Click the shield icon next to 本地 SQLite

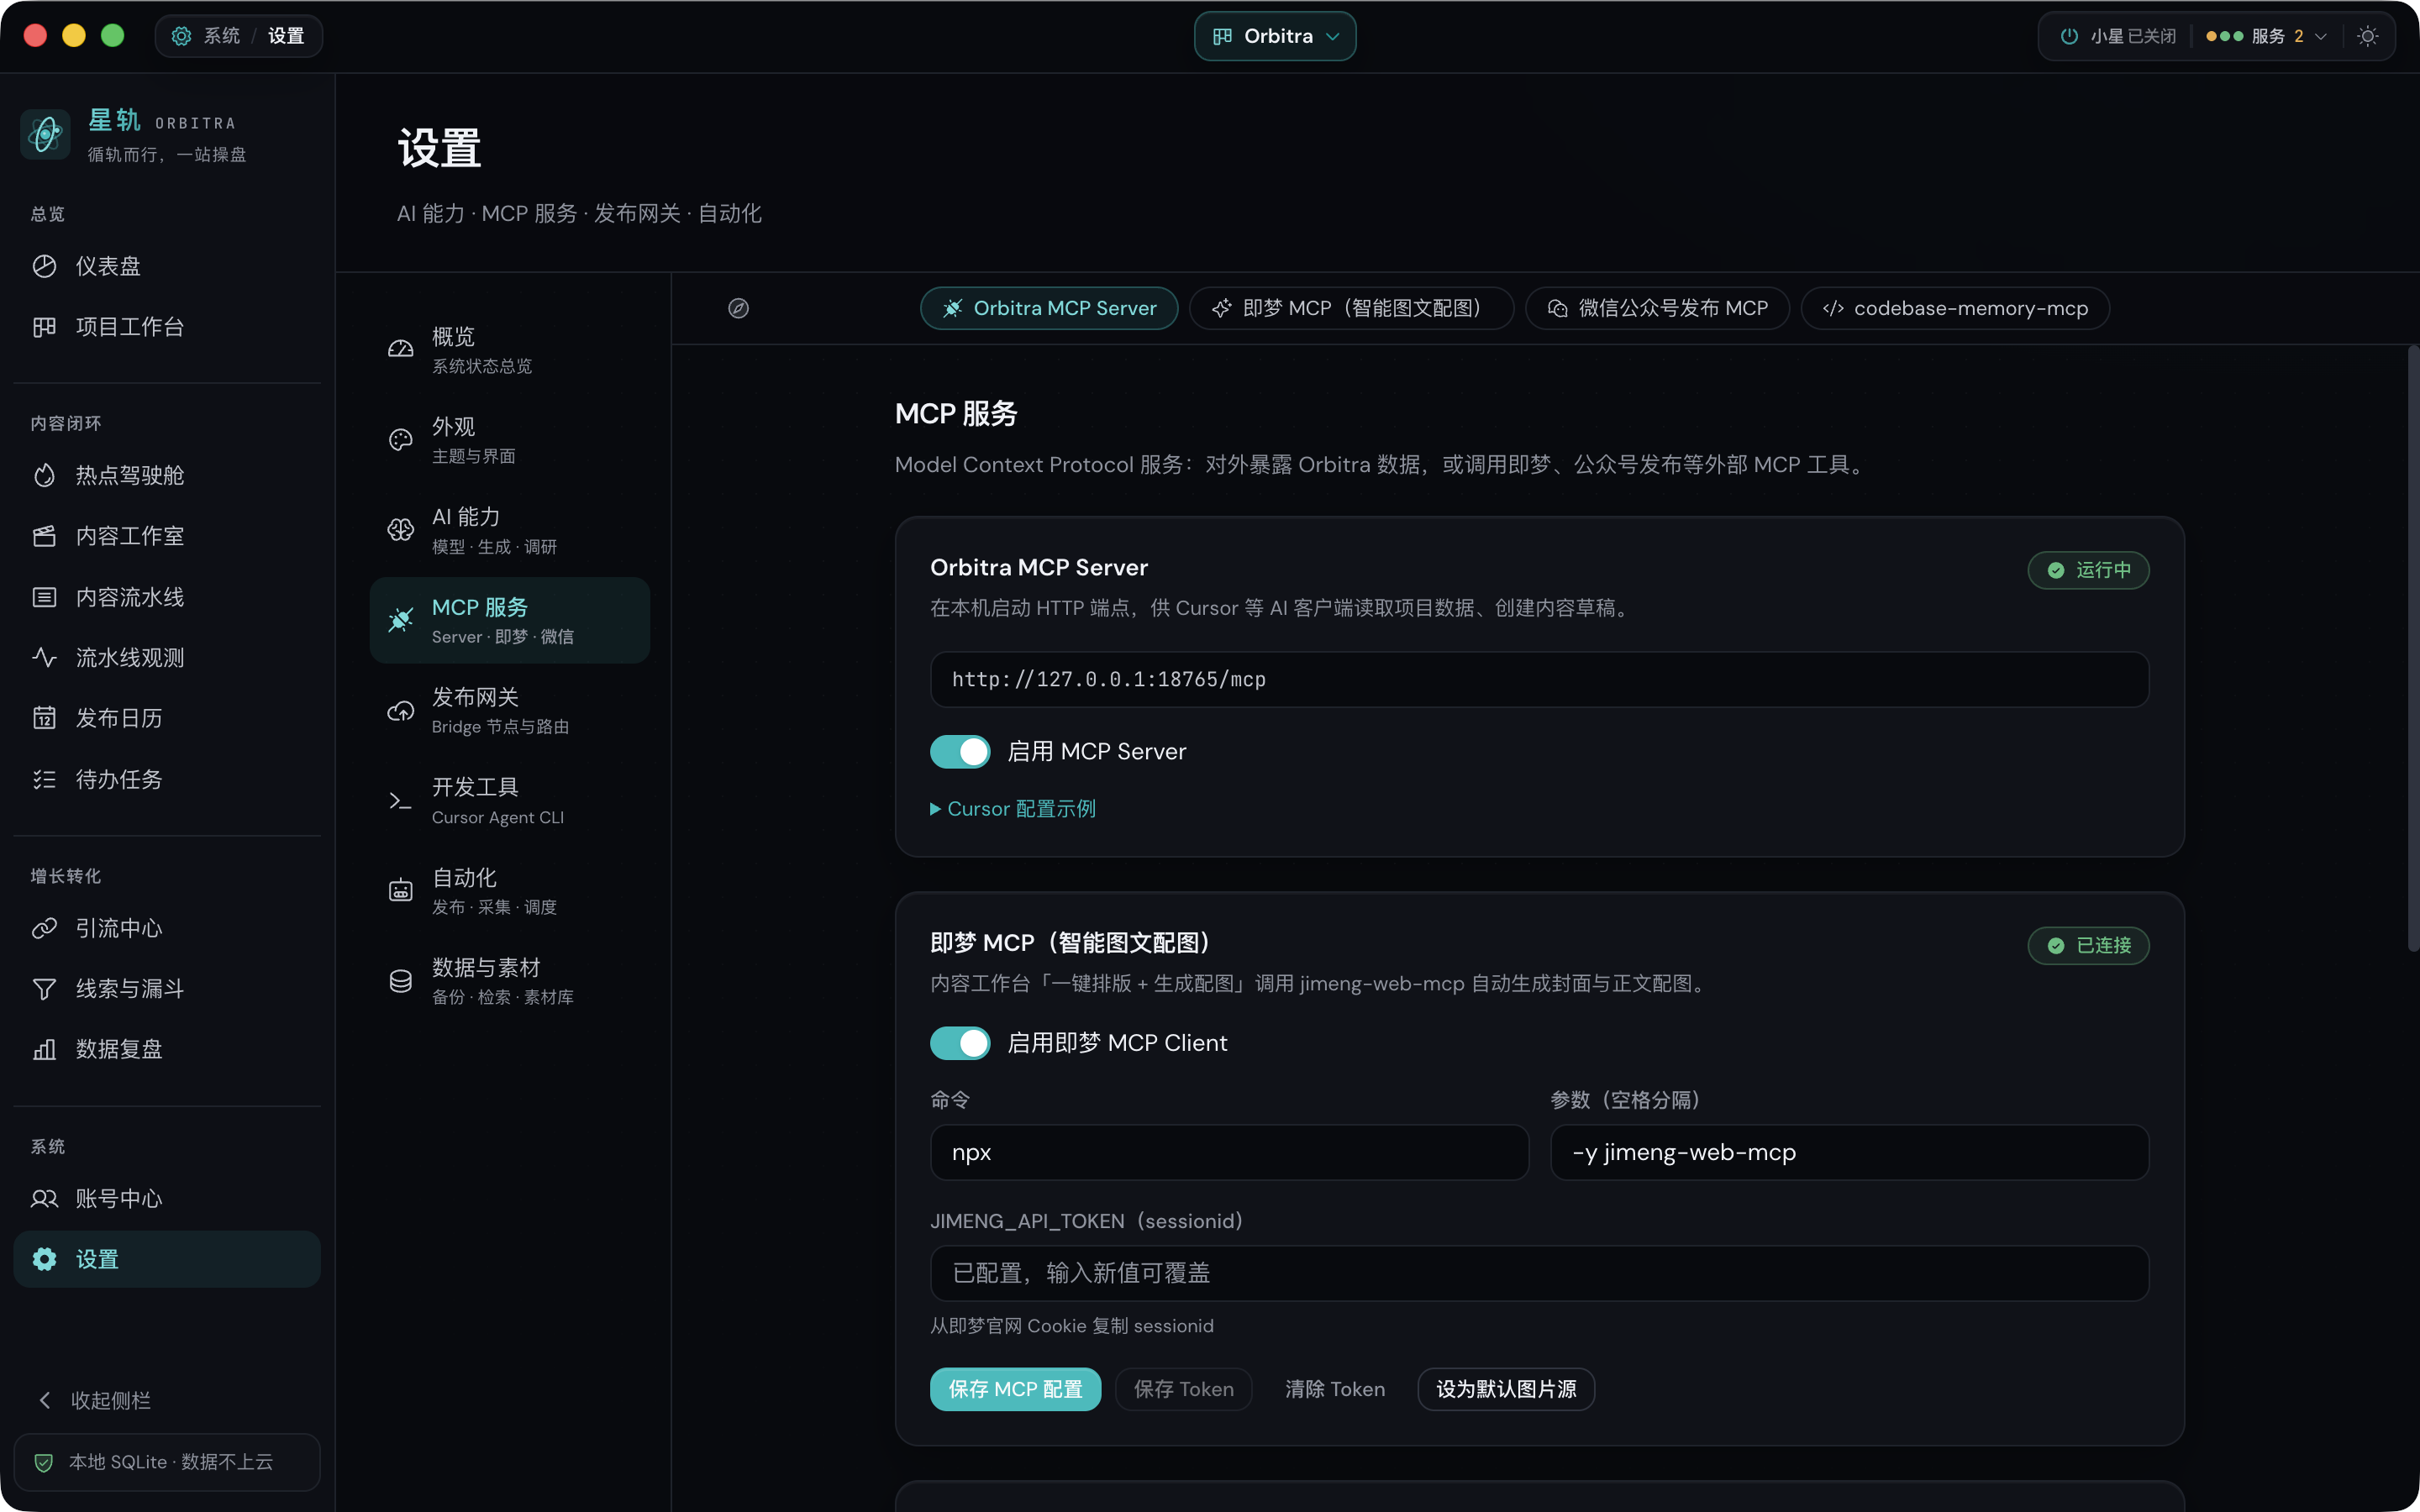point(44,1462)
